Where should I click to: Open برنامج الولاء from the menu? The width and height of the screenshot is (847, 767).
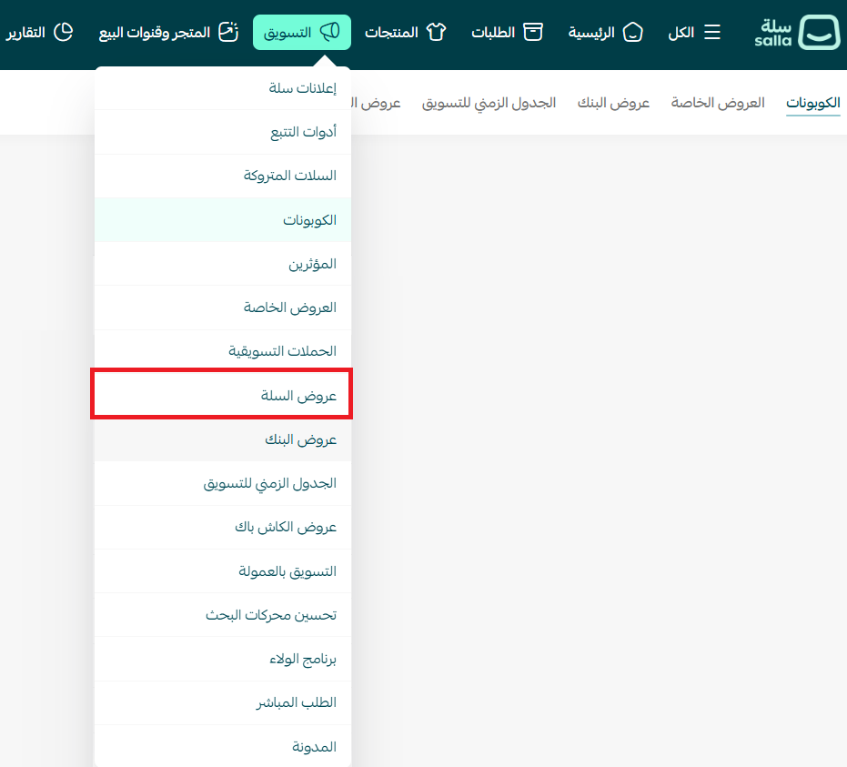(x=304, y=659)
